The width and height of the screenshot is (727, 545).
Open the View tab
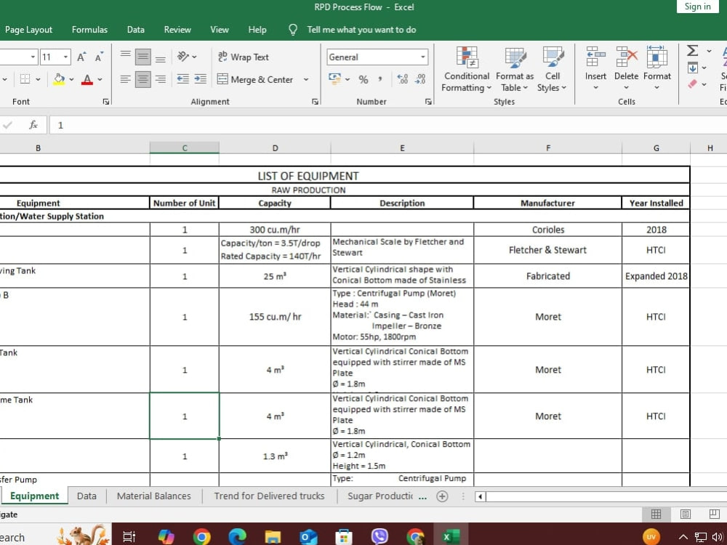[x=220, y=30]
